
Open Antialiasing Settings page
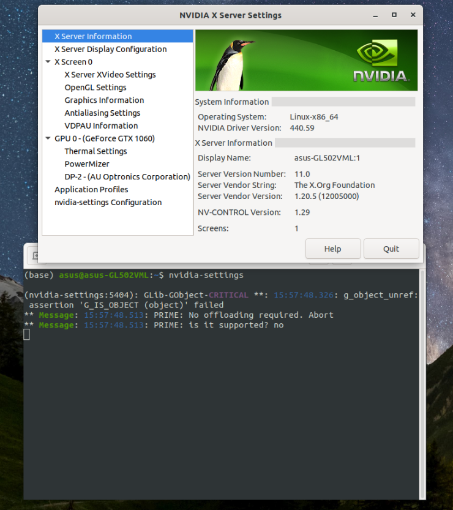point(102,113)
